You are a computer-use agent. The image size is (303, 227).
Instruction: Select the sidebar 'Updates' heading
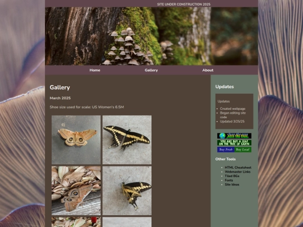pyautogui.click(x=224, y=87)
